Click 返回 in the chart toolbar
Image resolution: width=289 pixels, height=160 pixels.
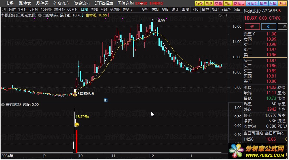point(237,10)
